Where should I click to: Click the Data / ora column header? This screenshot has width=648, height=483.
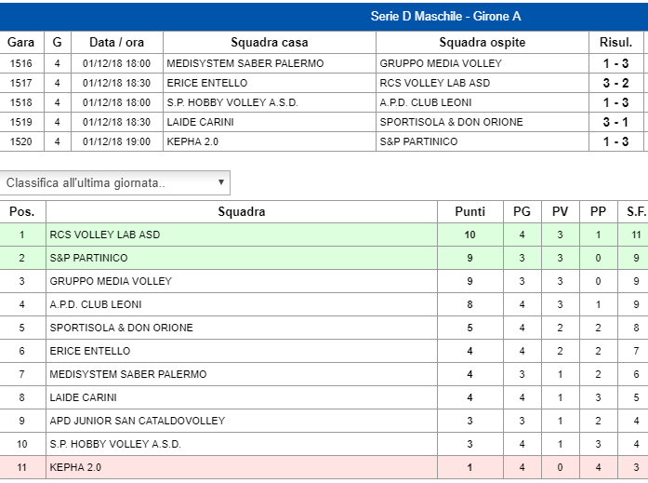(117, 42)
